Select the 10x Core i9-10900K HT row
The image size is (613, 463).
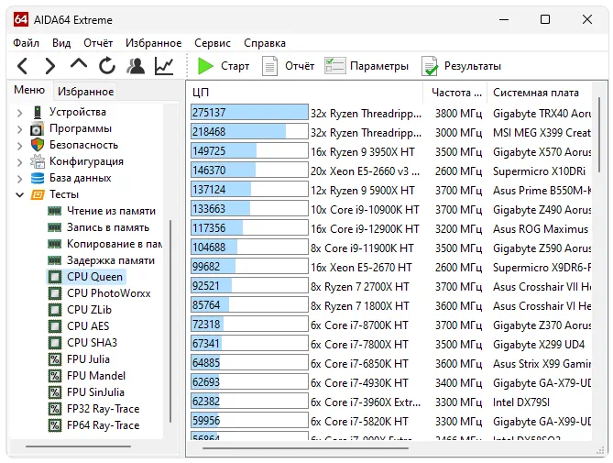(391, 210)
